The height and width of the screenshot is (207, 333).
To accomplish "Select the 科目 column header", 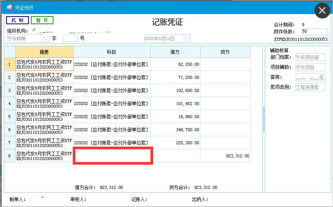I will [112, 52].
